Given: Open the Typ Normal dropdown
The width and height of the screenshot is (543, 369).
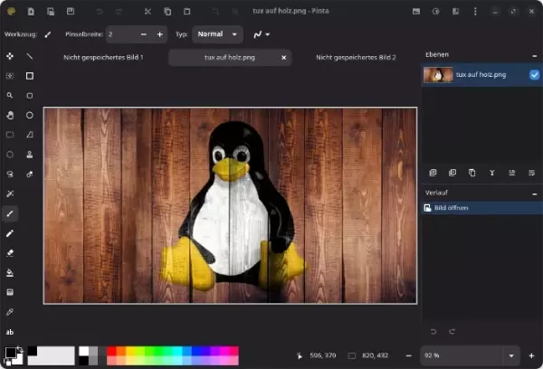Looking at the screenshot, I should click(217, 34).
